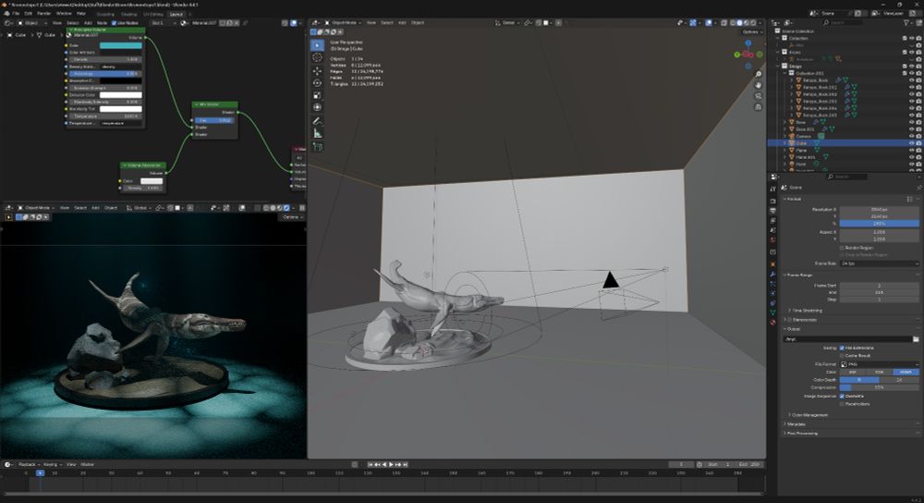Viewport: 924px width, 503px height.
Task: Select the Rotate tool in main viewport
Action: tap(317, 83)
